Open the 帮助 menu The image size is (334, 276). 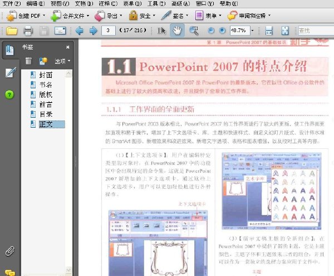(x=229, y=3)
